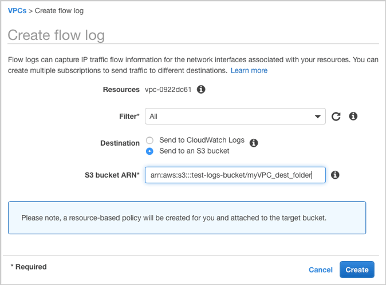Open the Filter combo box showing All
The height and width of the screenshot is (285, 386).
(229, 117)
